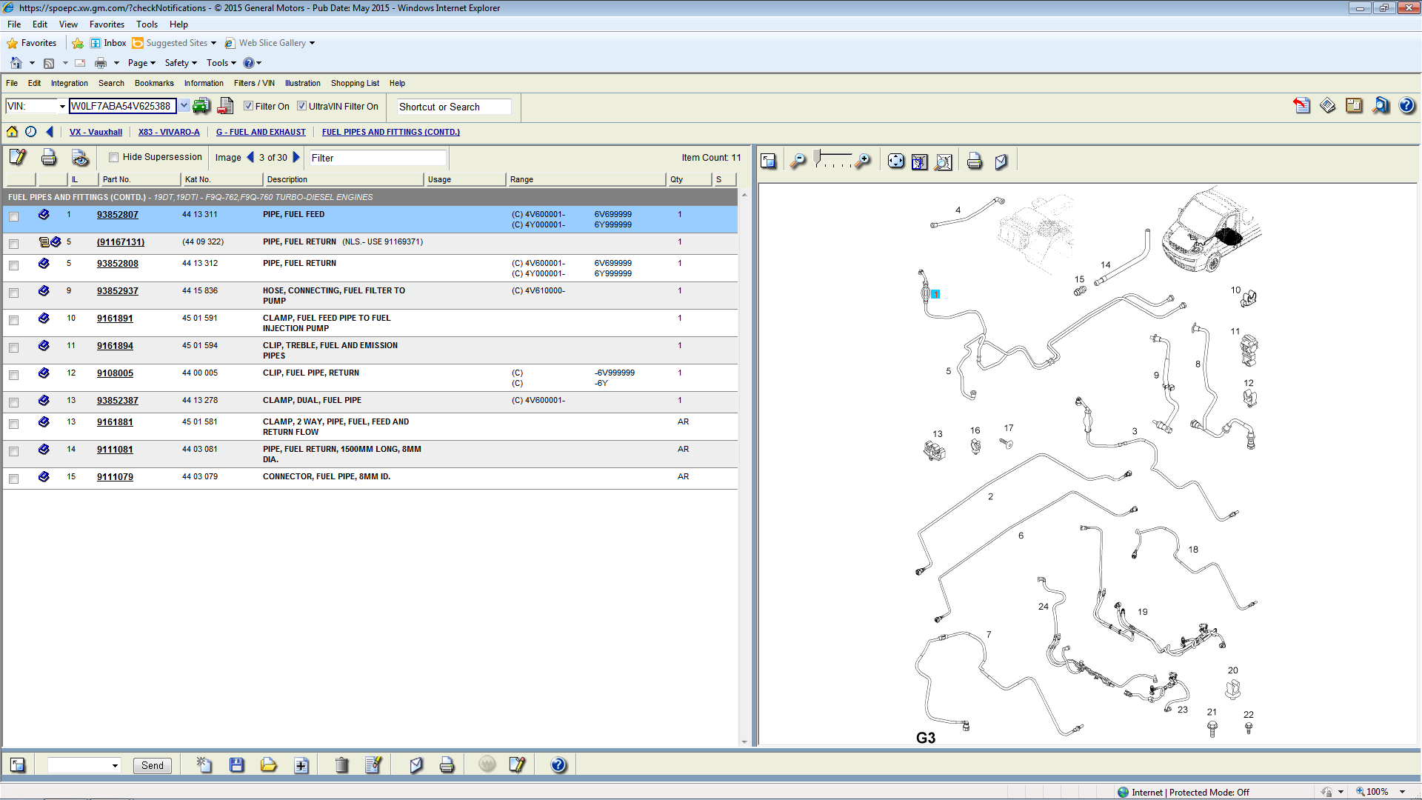Print the illustration
Screen dimensions: 1422x800
coord(975,161)
